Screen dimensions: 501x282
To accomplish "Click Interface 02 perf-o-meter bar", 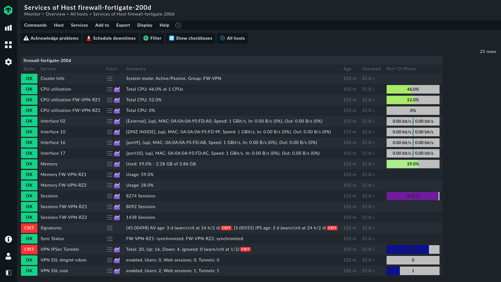I will [413, 121].
